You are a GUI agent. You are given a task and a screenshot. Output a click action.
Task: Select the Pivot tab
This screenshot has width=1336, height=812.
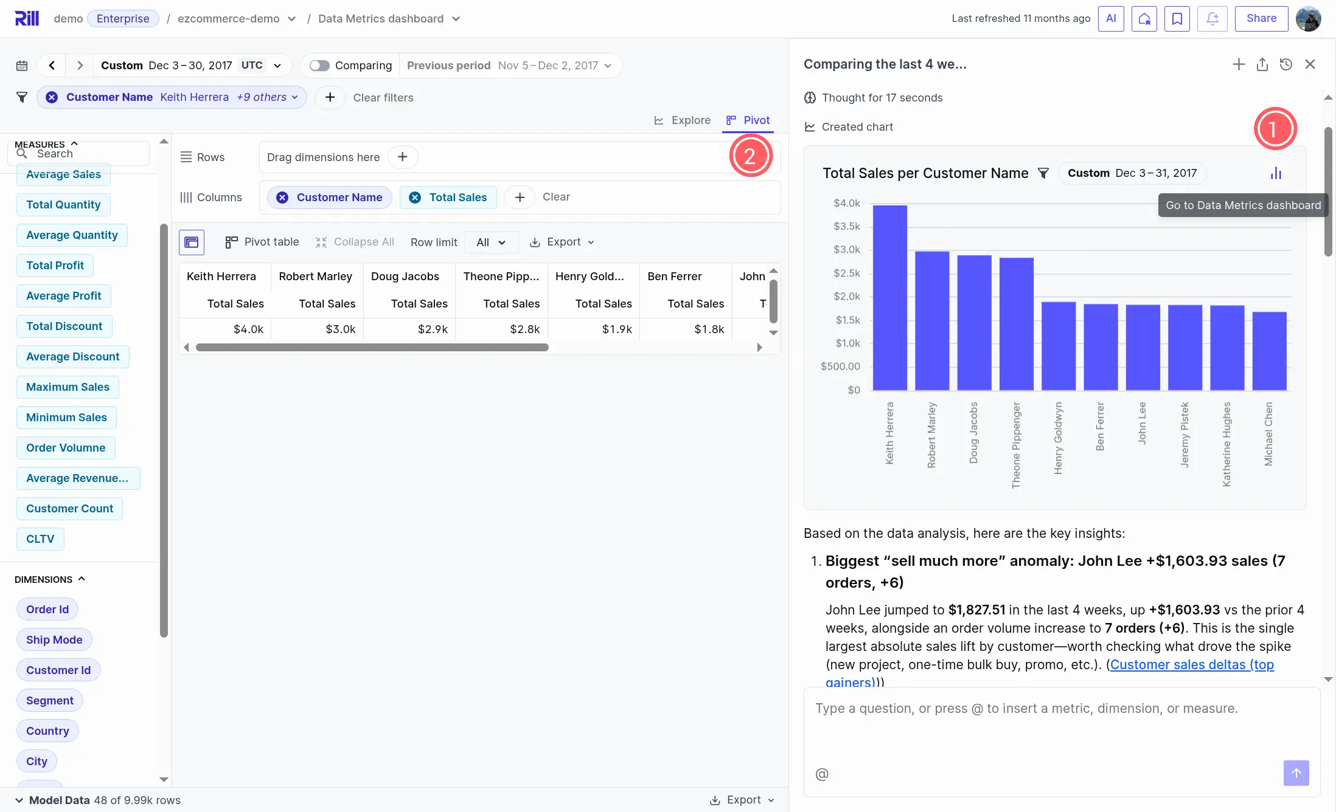pyautogui.click(x=748, y=120)
